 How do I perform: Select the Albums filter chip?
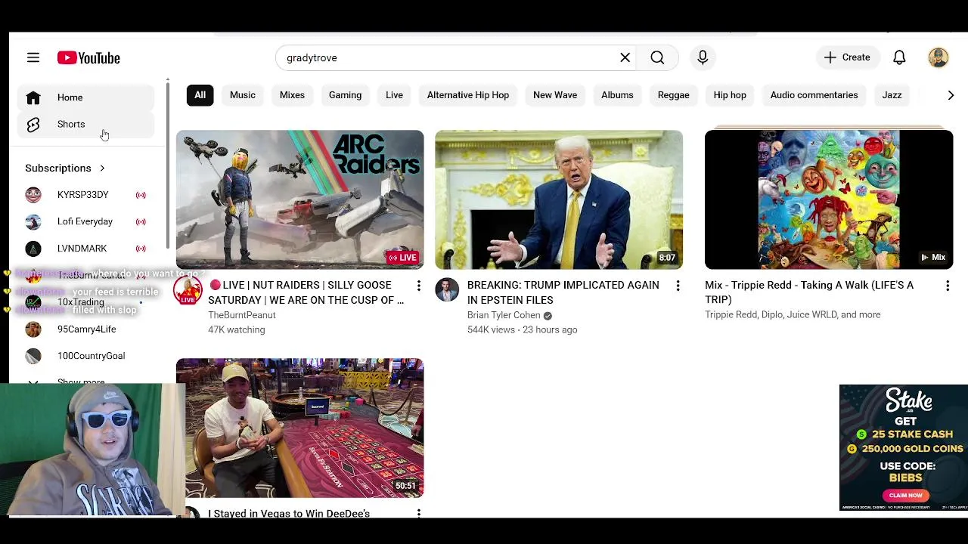click(617, 95)
